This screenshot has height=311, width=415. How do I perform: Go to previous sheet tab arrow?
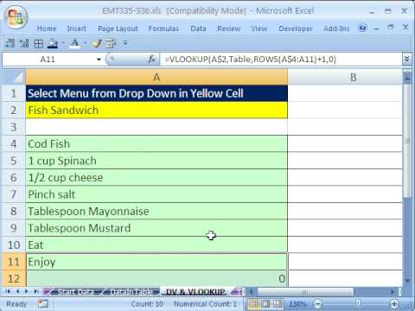pyautogui.click(x=17, y=291)
